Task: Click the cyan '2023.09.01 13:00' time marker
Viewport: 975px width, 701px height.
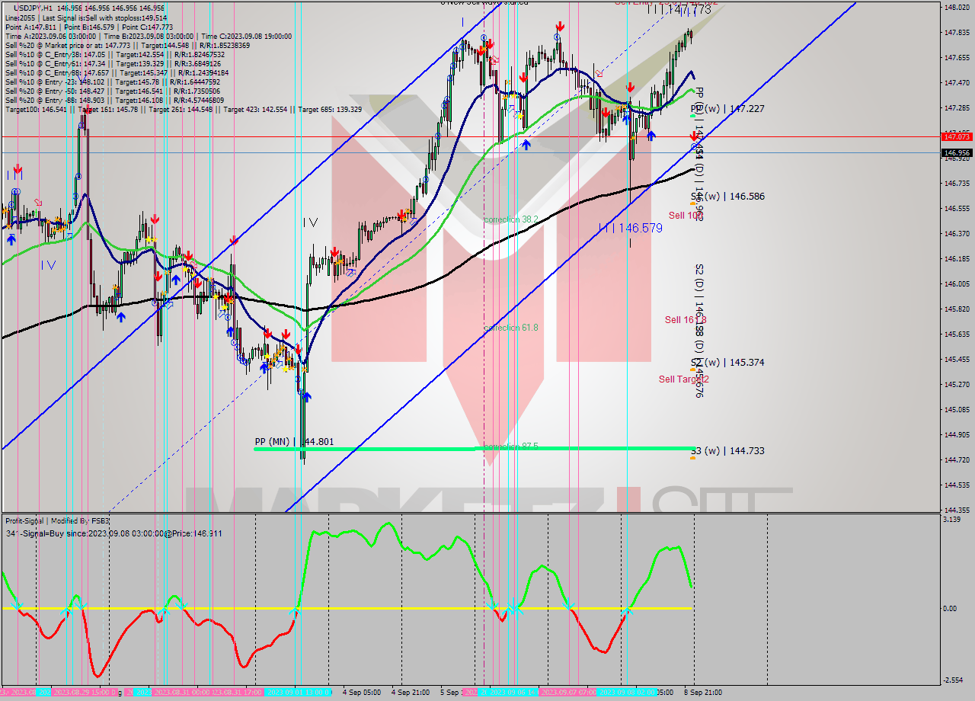Action: [x=298, y=693]
